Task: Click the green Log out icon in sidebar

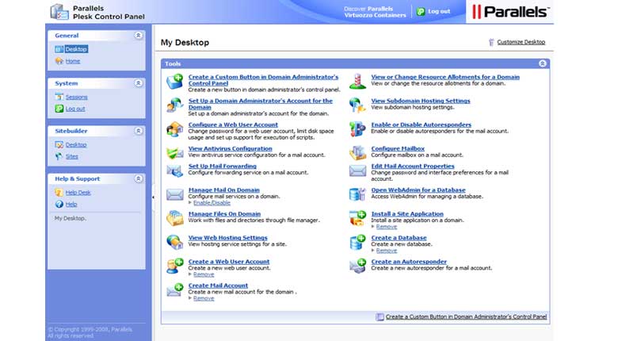Action: [x=59, y=109]
